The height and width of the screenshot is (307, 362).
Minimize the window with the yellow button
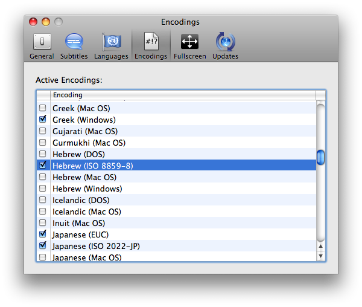(46, 22)
